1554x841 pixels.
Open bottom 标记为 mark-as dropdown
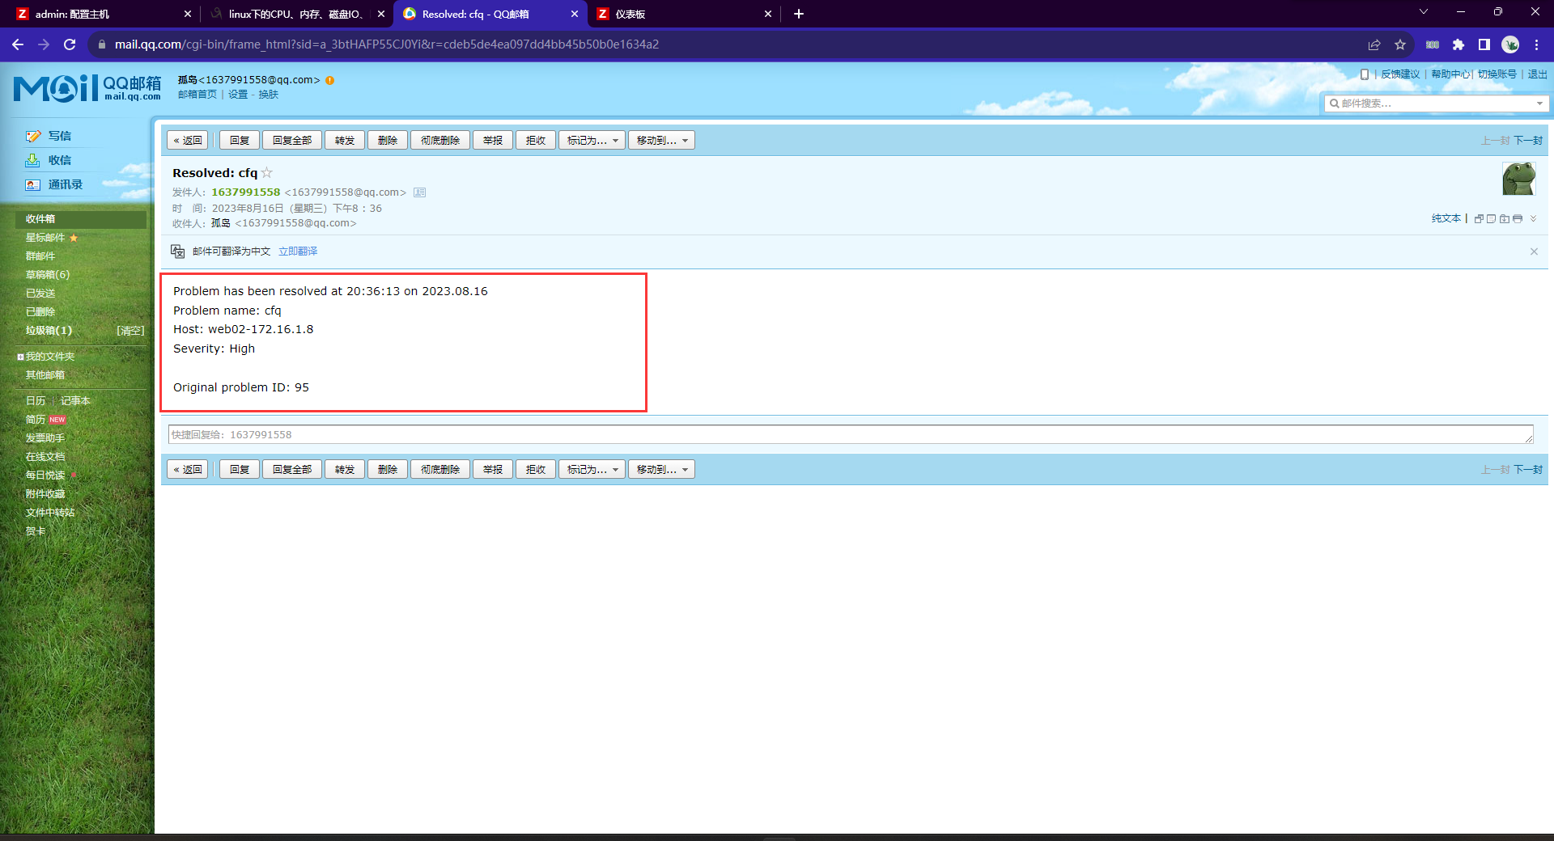pos(592,469)
